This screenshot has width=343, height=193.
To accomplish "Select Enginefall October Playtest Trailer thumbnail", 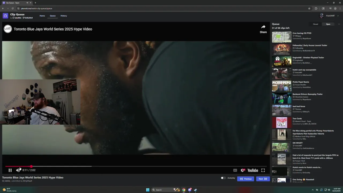I will point(282,62).
